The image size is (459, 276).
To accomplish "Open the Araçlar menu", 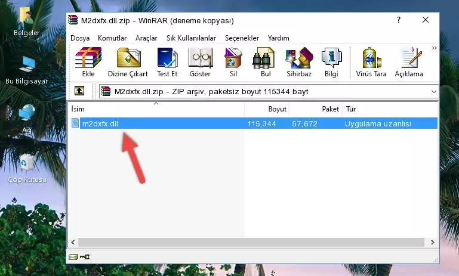I will point(146,38).
